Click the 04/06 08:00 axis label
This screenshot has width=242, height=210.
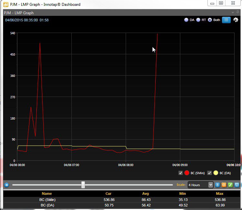[126, 165]
